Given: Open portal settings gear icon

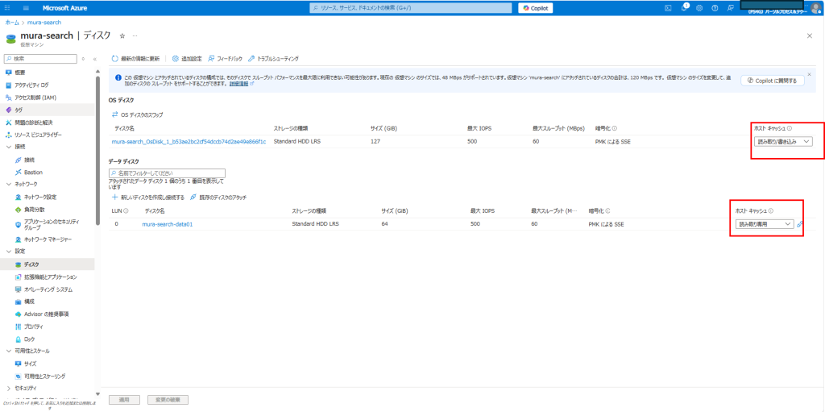Looking at the screenshot, I should (x=699, y=7).
